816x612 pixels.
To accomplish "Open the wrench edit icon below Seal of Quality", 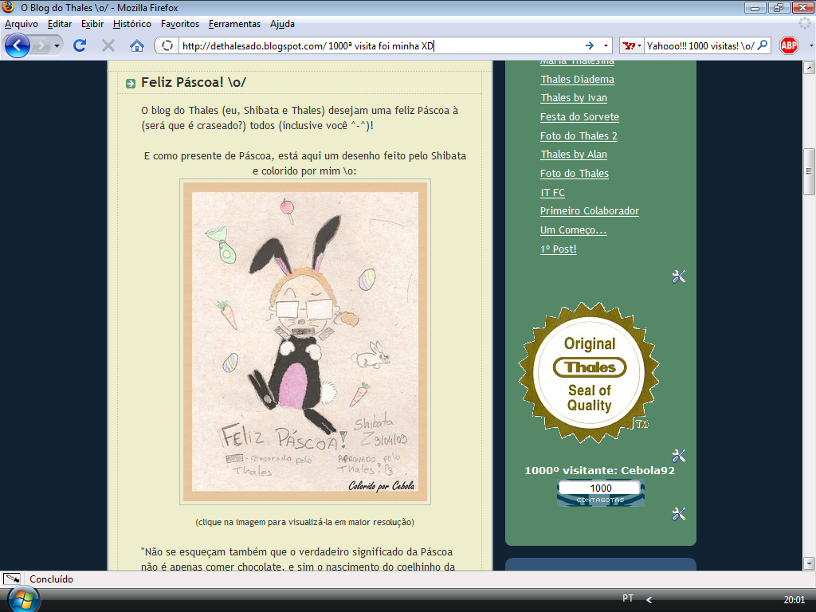I will coord(678,456).
